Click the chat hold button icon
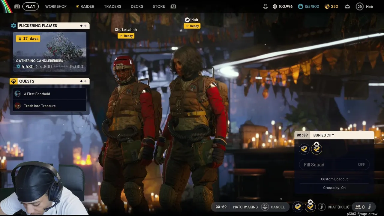 322,207
